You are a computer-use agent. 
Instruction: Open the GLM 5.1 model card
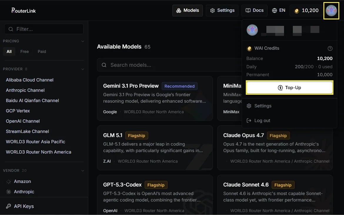155,148
